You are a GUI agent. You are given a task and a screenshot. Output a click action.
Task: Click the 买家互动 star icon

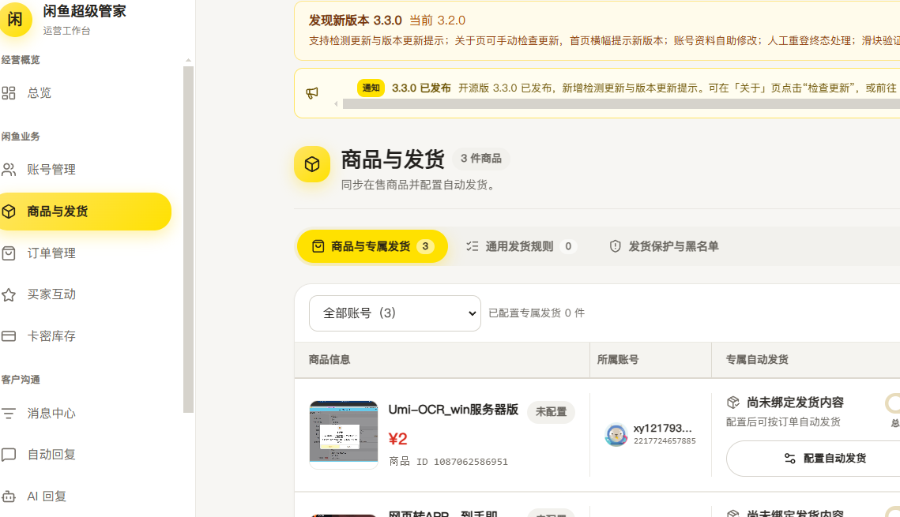9,294
